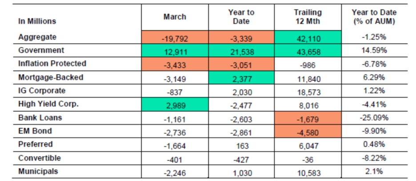This screenshot has height=181, width=416.
Task: Click the Aggregate row label
Action: click(37, 37)
